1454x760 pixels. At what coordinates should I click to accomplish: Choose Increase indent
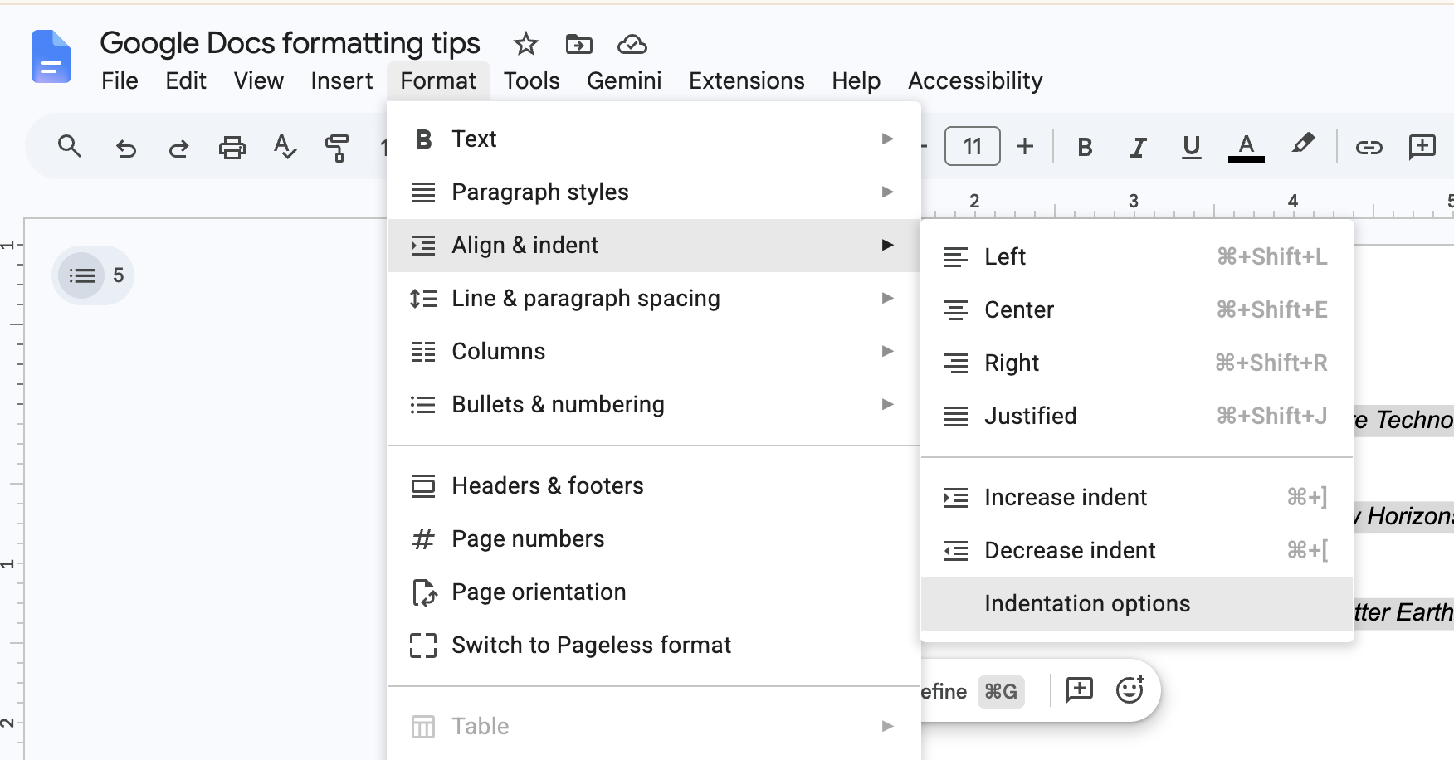click(x=1137, y=498)
